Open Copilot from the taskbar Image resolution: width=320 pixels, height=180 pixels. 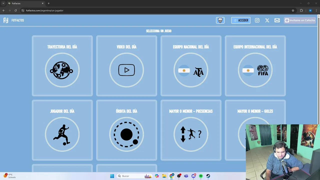[157, 176]
